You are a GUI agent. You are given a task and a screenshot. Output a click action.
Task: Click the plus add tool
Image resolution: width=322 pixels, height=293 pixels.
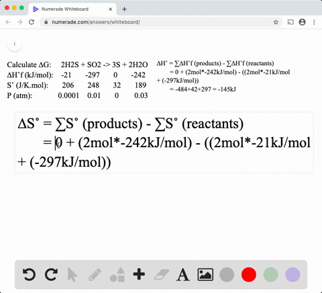(x=139, y=274)
